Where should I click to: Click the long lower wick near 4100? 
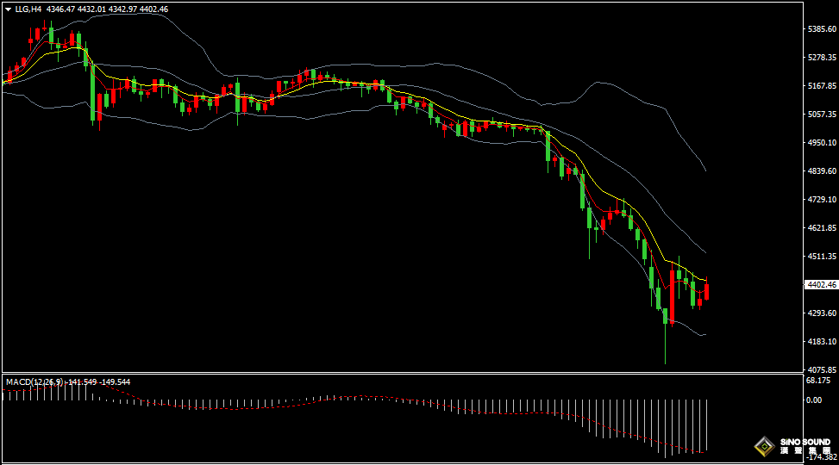coord(665,349)
